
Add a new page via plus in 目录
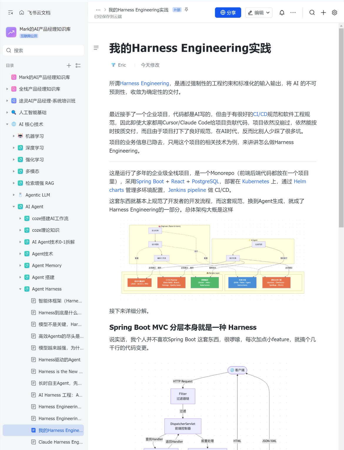click(69, 66)
